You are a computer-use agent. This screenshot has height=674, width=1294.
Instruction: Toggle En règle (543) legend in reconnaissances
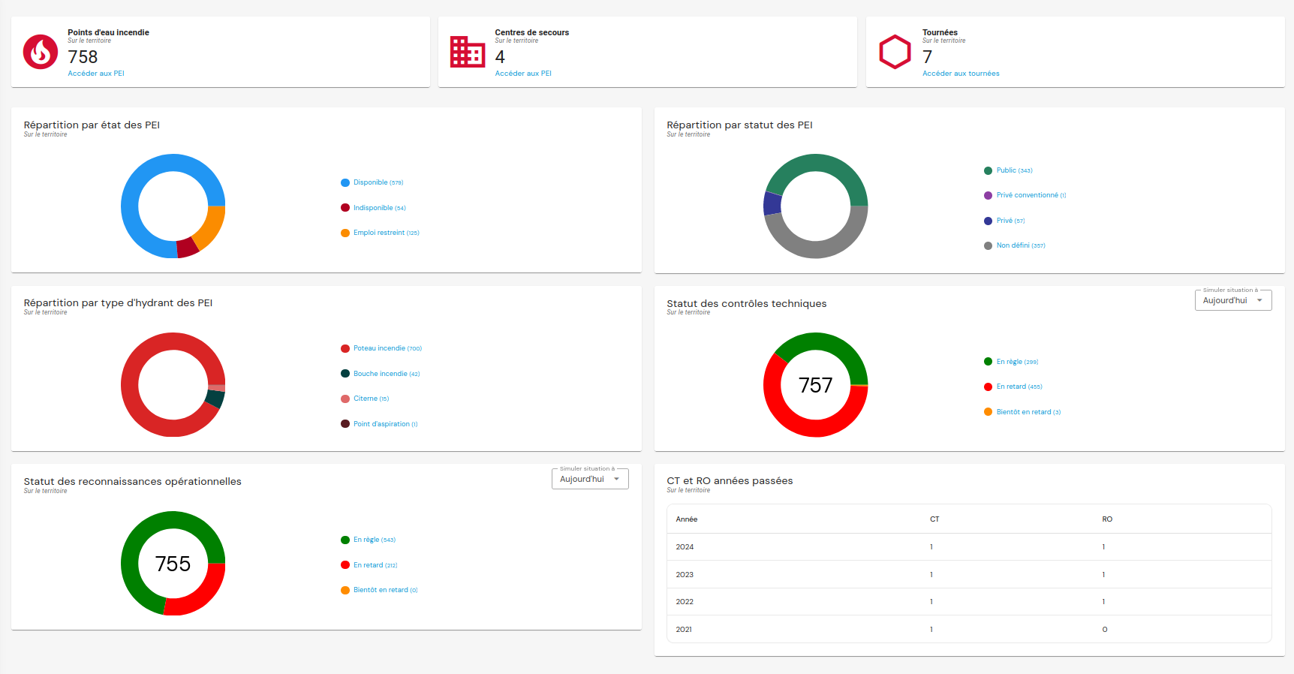(x=368, y=540)
